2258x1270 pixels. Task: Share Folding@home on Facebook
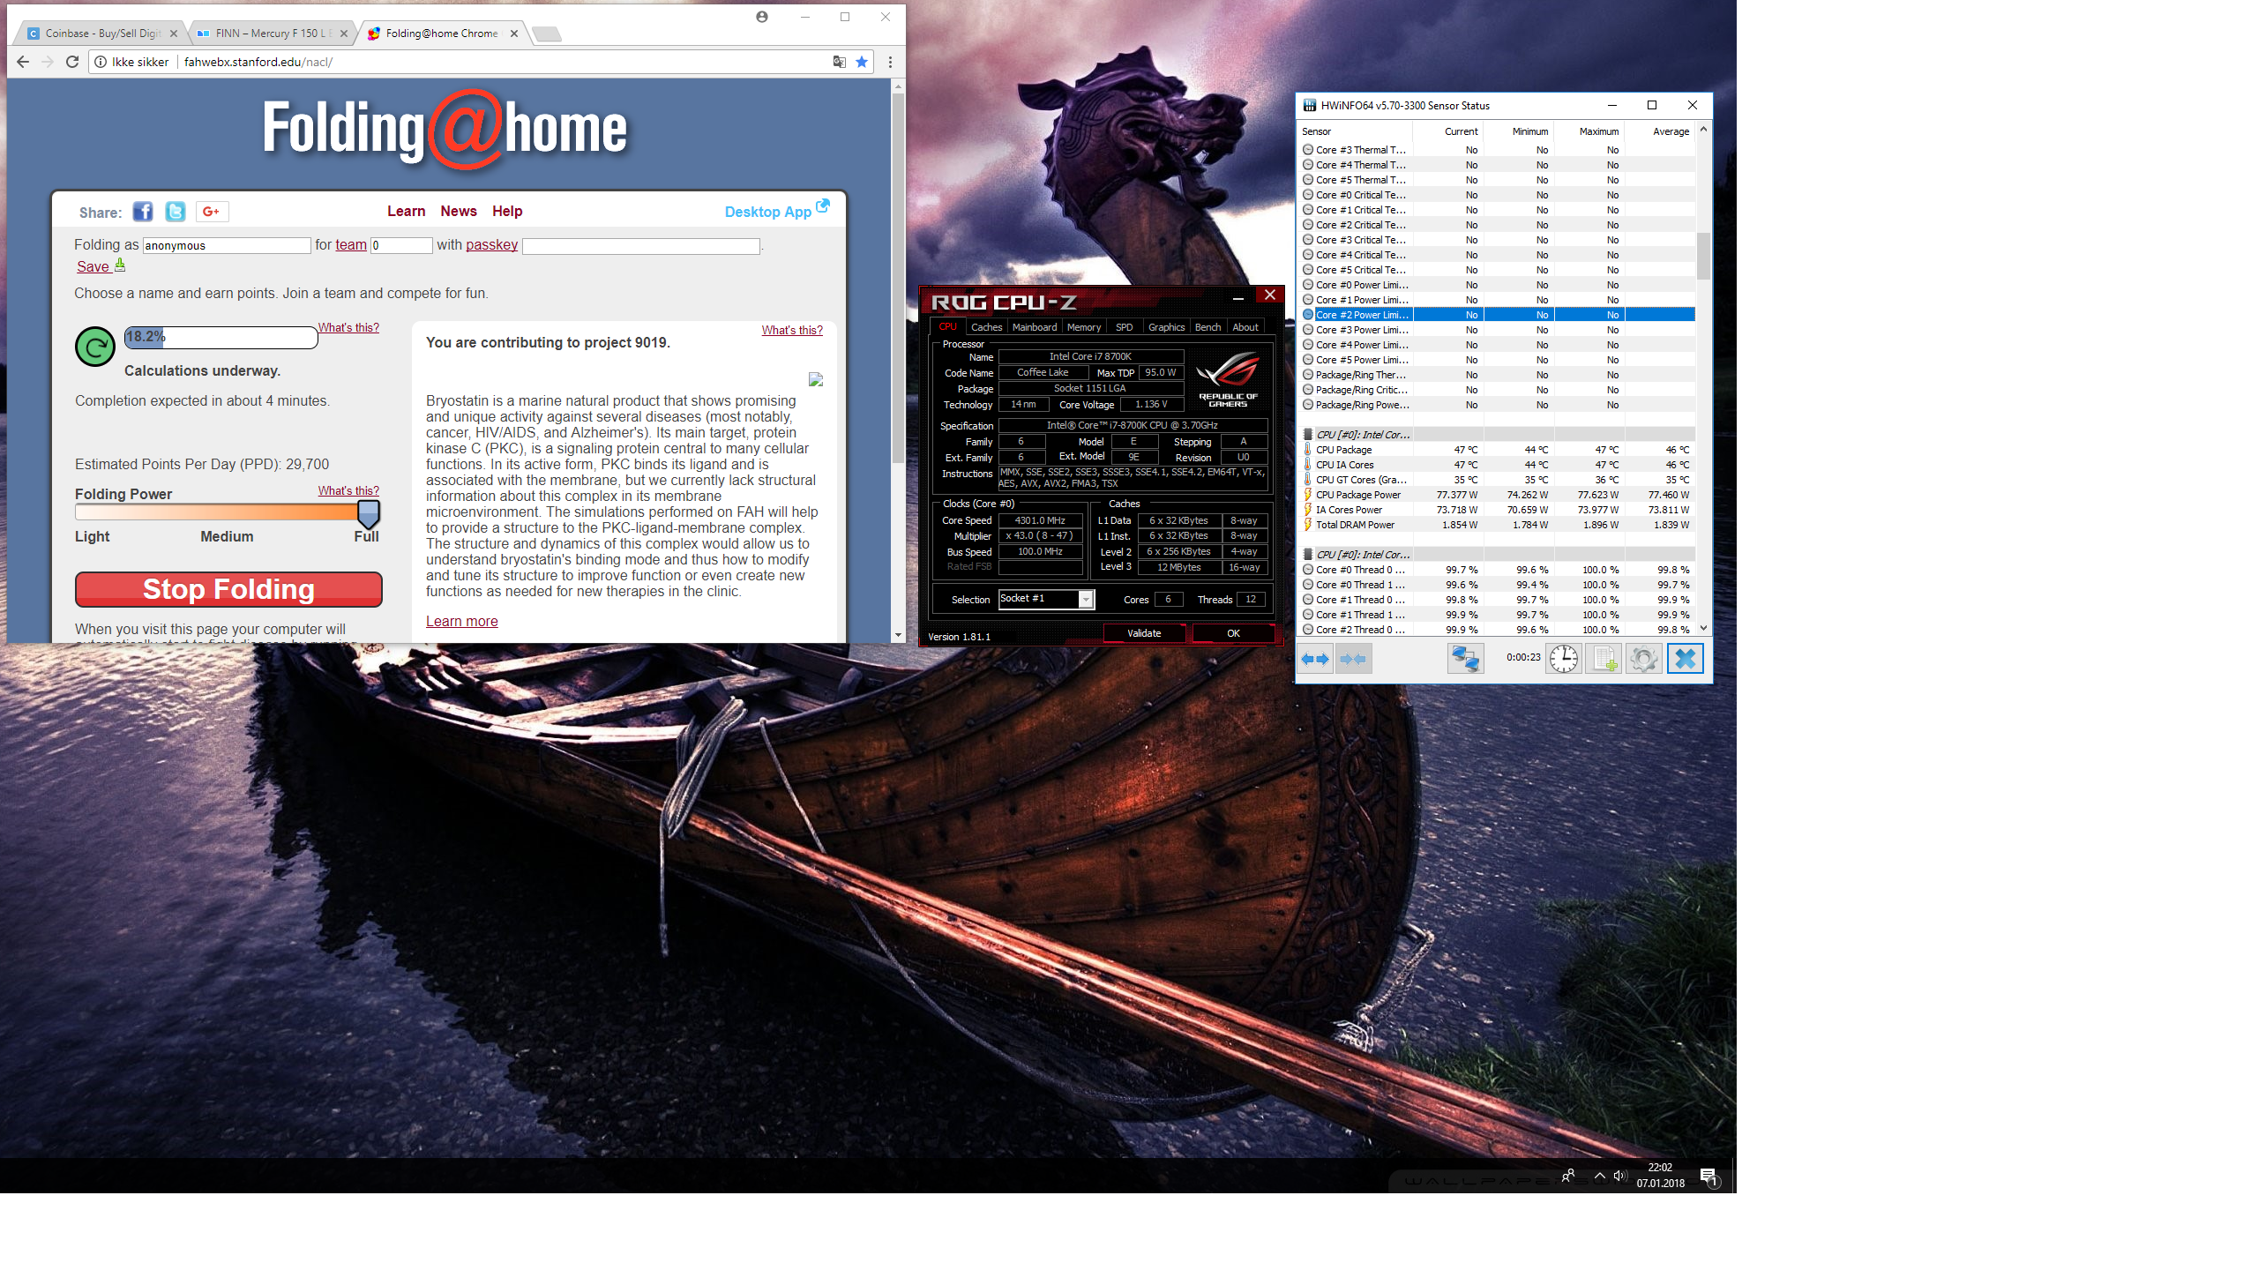[142, 212]
